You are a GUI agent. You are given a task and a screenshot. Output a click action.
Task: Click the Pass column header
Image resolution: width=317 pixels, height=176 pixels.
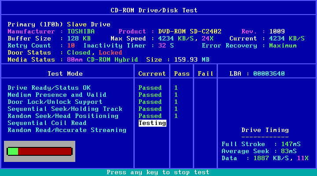pos(181,73)
